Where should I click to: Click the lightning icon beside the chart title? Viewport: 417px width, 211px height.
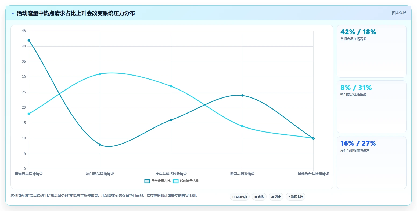click(x=13, y=13)
